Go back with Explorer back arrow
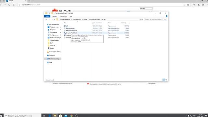The image size is (208, 117). tap(46, 19)
